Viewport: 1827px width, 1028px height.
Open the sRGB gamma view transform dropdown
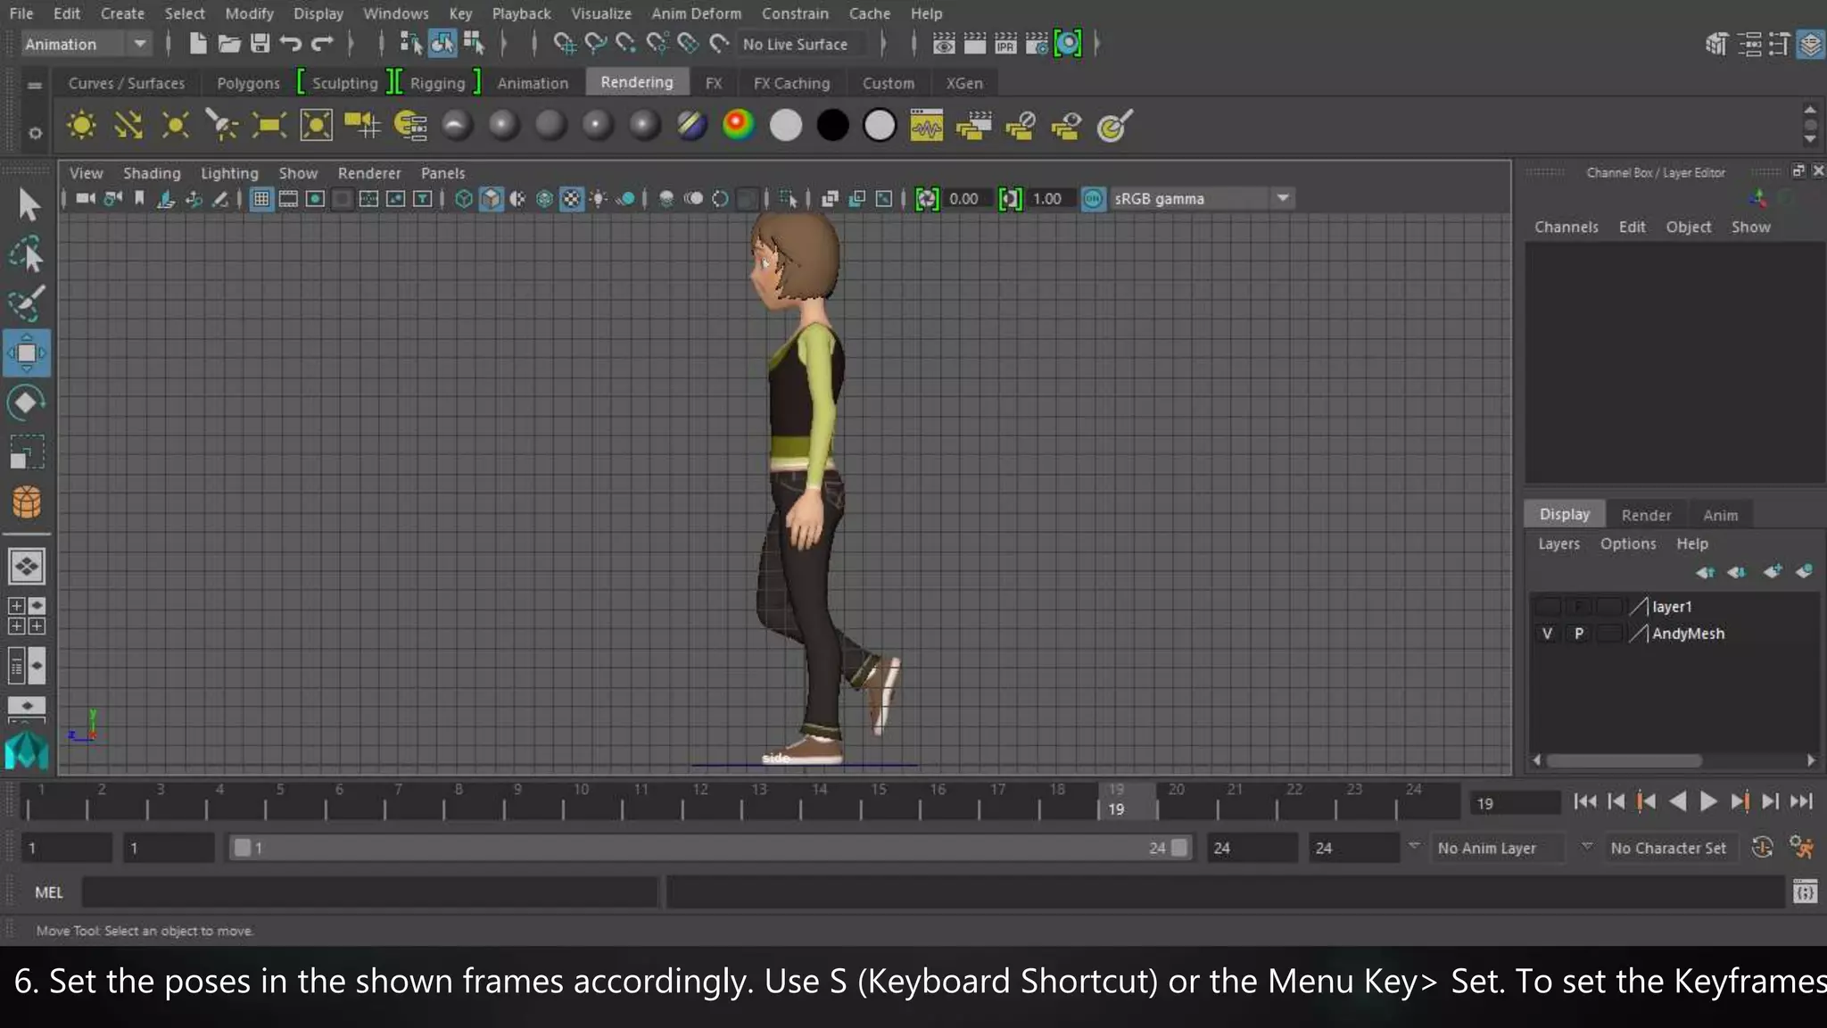tap(1283, 198)
